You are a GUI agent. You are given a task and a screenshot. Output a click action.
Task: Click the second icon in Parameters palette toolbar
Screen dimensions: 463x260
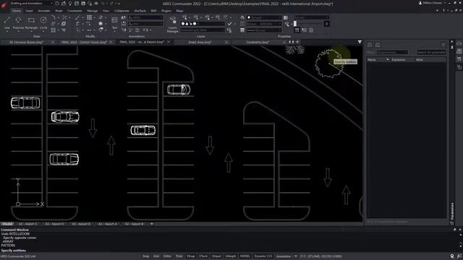(378, 45)
